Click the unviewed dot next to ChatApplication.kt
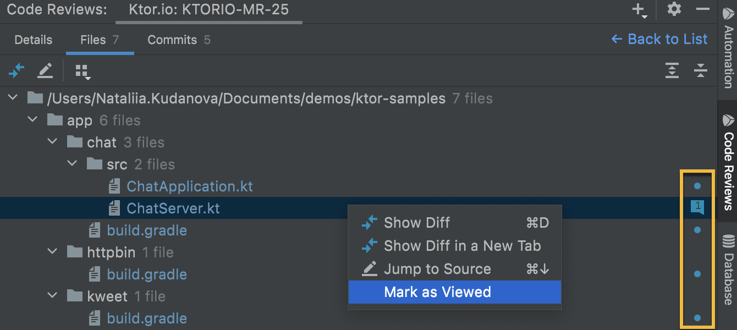737x330 pixels. click(x=697, y=186)
